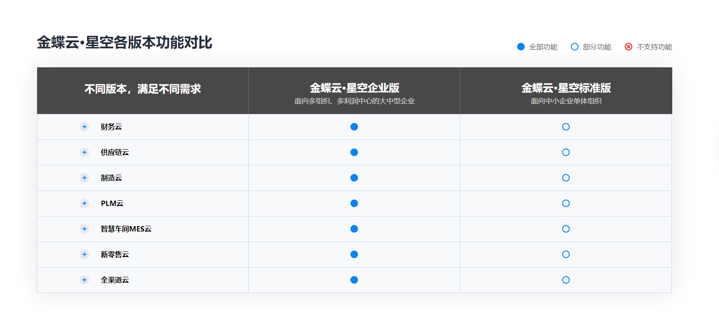Screen dimensions: 719x334
Task: Click the 智慧车间MES云 row label
Action: [126, 229]
